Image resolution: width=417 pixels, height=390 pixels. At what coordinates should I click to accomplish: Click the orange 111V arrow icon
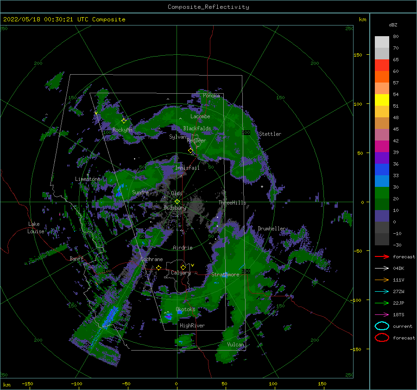tap(382, 280)
